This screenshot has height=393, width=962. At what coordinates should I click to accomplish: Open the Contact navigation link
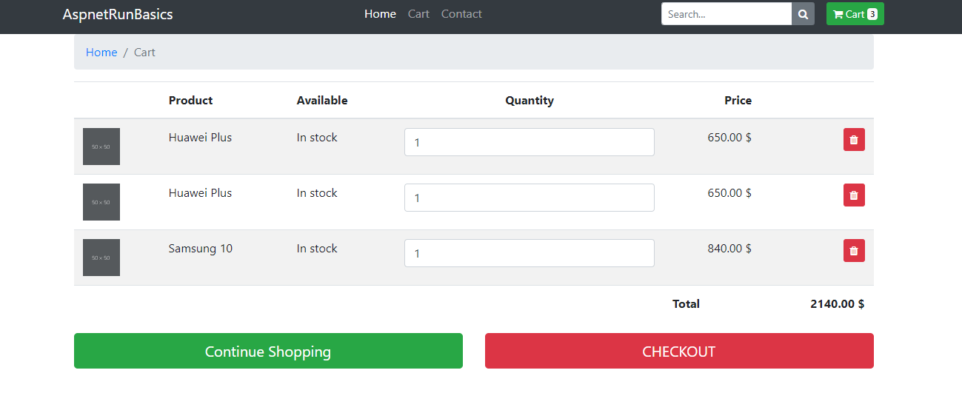461,14
